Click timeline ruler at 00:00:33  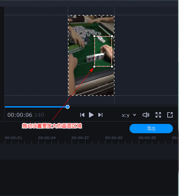tap(147, 138)
